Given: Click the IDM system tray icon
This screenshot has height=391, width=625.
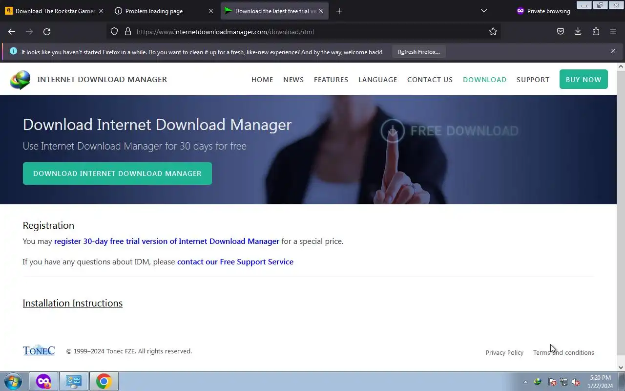Looking at the screenshot, I should pos(538,382).
